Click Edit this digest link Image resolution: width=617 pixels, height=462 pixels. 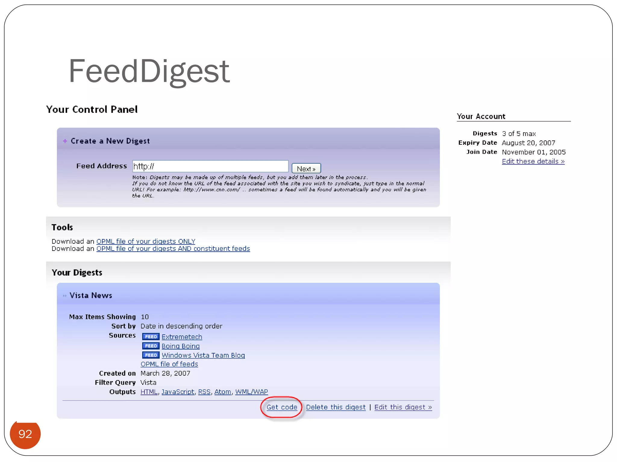point(403,407)
